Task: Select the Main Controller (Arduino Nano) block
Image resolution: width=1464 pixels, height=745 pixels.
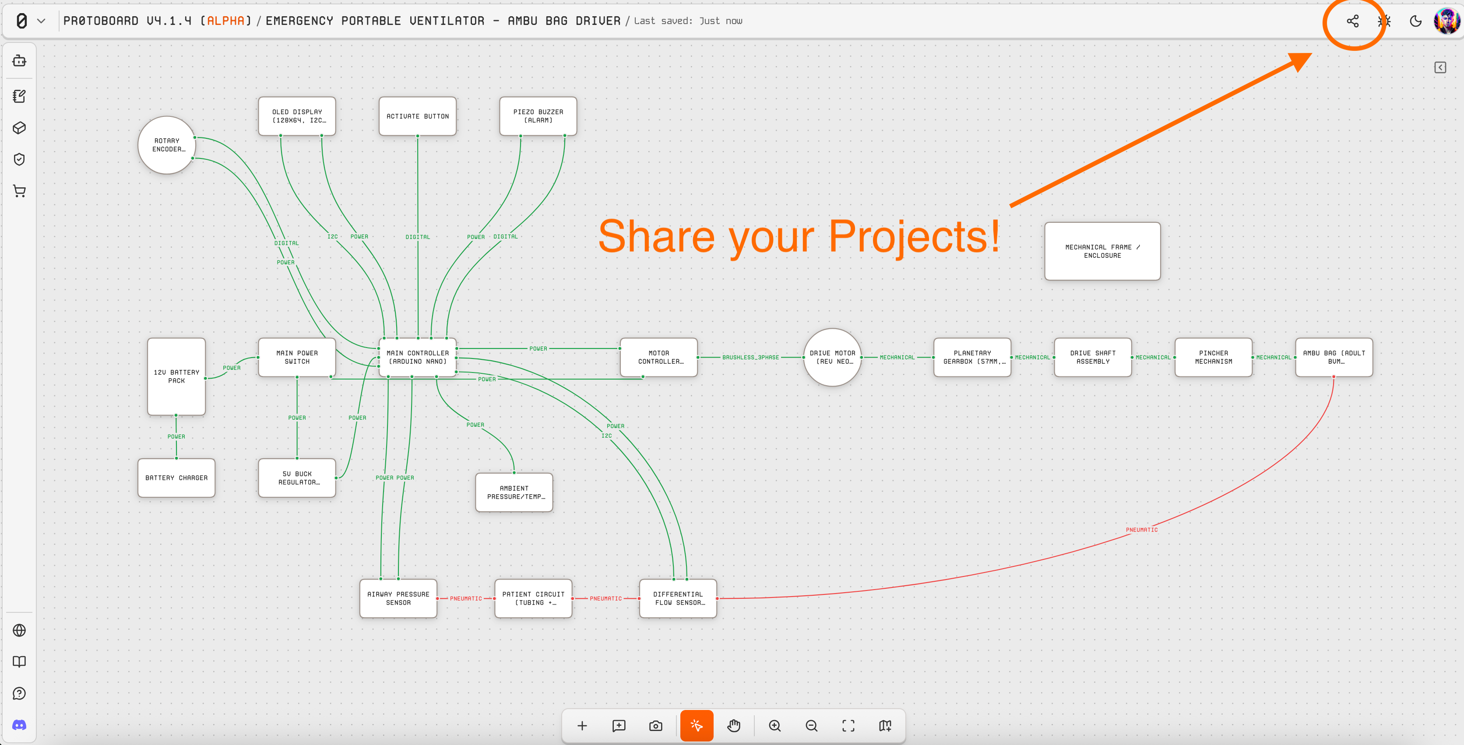Action: [x=418, y=358]
